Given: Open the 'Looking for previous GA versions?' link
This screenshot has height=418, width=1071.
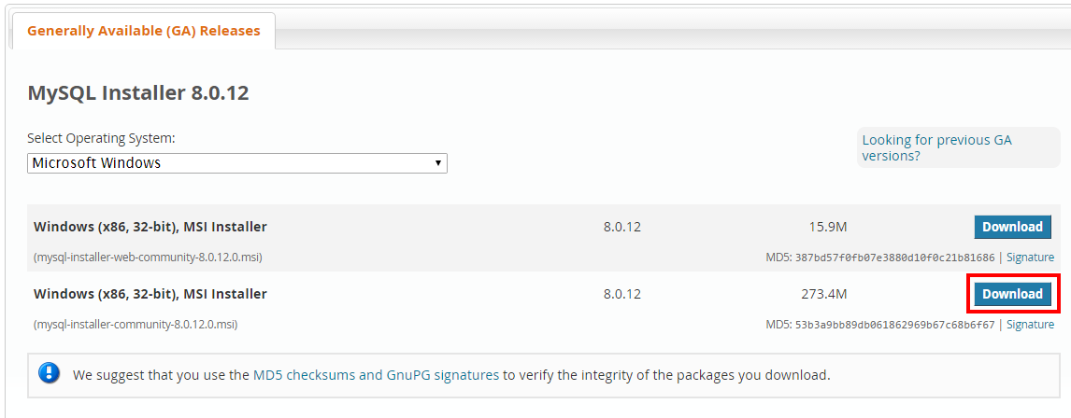Looking at the screenshot, I should pos(936,148).
